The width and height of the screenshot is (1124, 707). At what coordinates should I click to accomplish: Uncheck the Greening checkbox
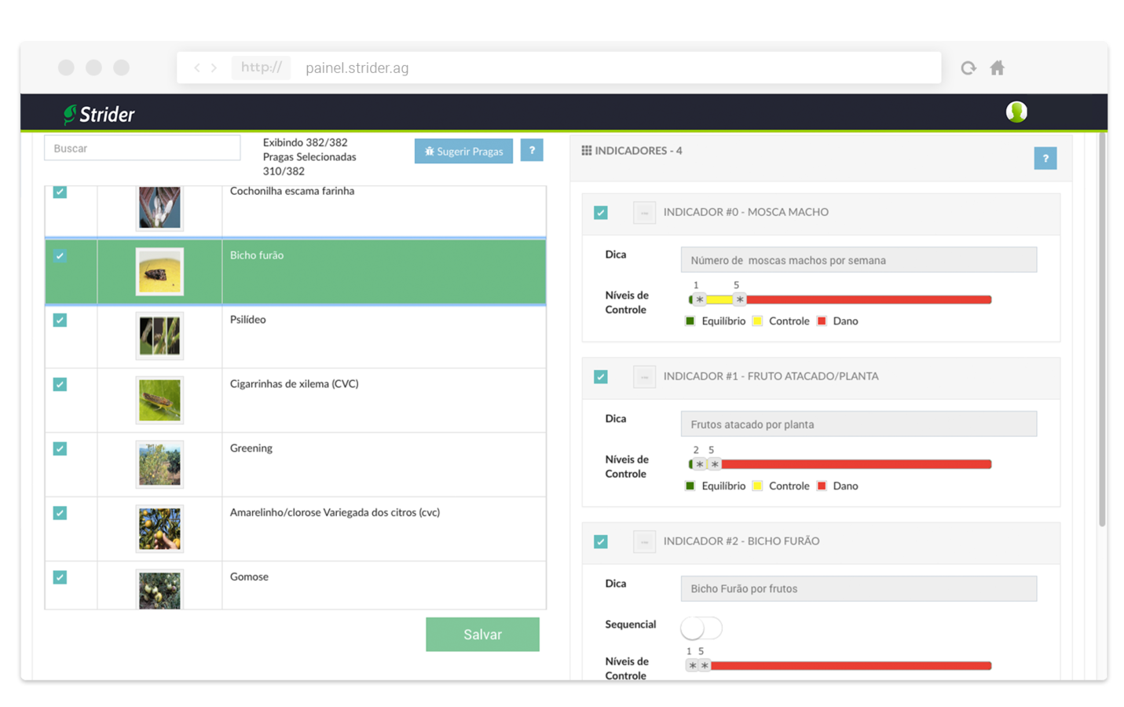(x=60, y=449)
